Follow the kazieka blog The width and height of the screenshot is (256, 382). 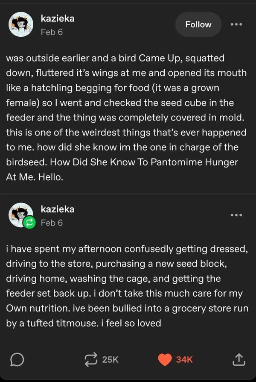click(198, 24)
